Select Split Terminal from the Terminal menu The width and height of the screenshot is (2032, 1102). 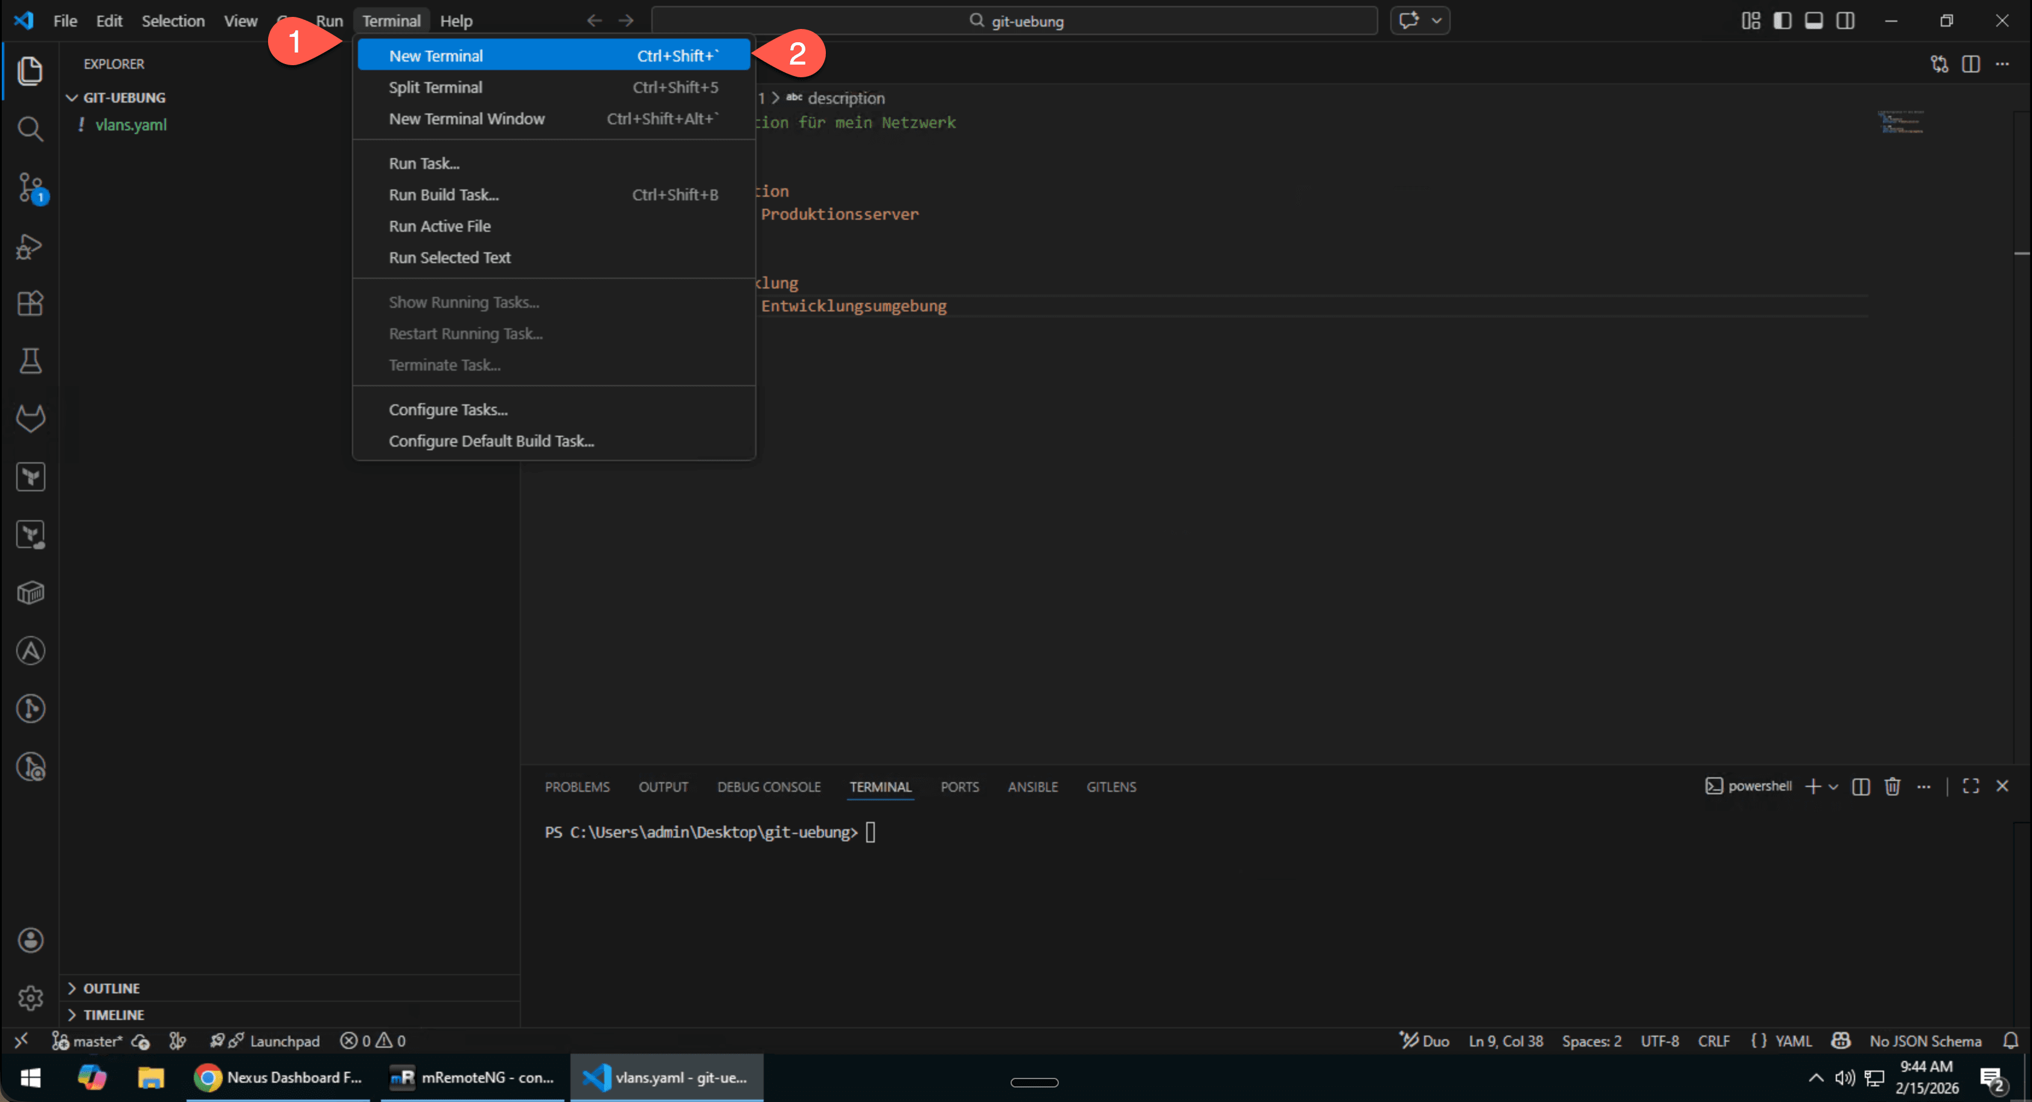[435, 87]
